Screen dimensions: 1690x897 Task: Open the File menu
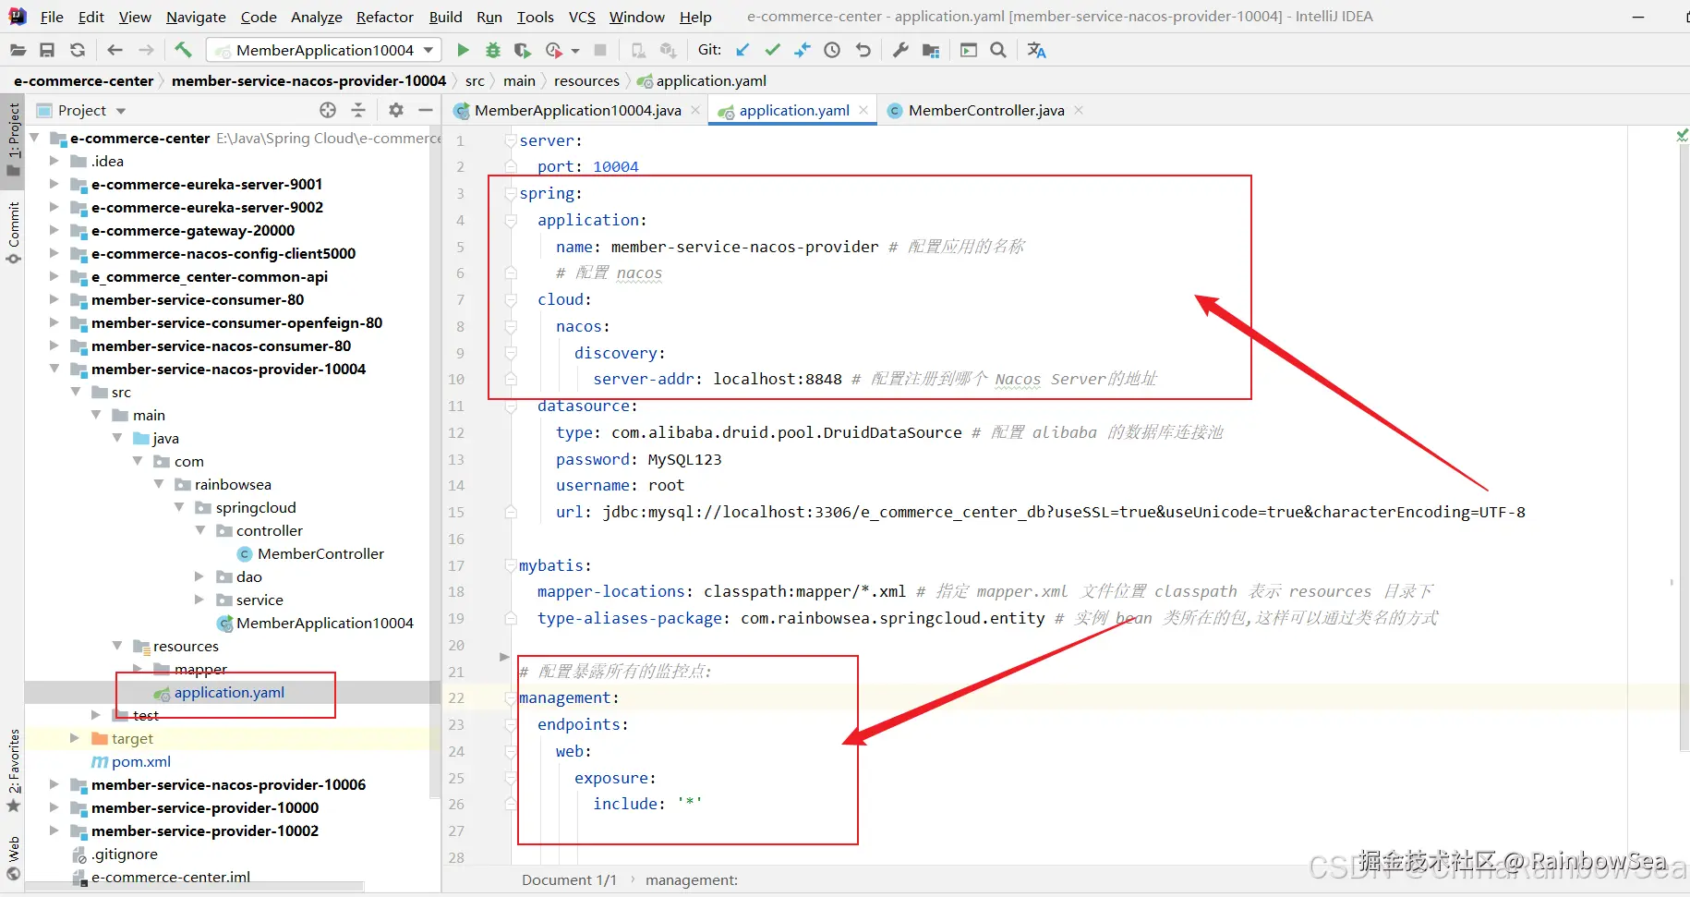coord(52,17)
